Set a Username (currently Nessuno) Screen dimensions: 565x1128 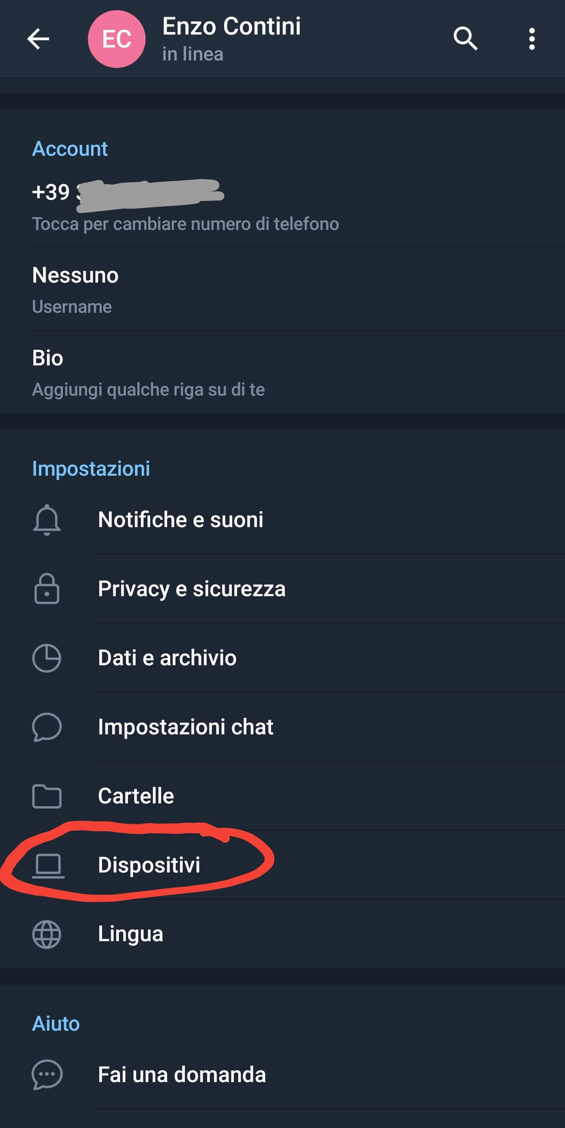tap(75, 289)
